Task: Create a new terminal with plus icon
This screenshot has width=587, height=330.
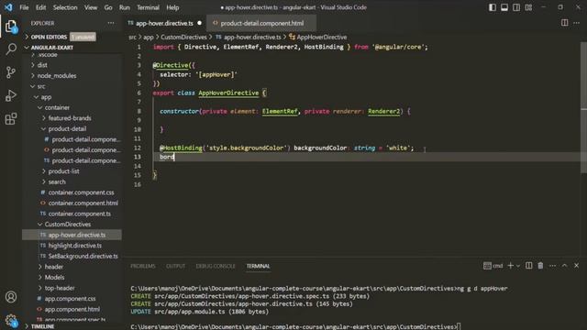Action: click(510, 266)
